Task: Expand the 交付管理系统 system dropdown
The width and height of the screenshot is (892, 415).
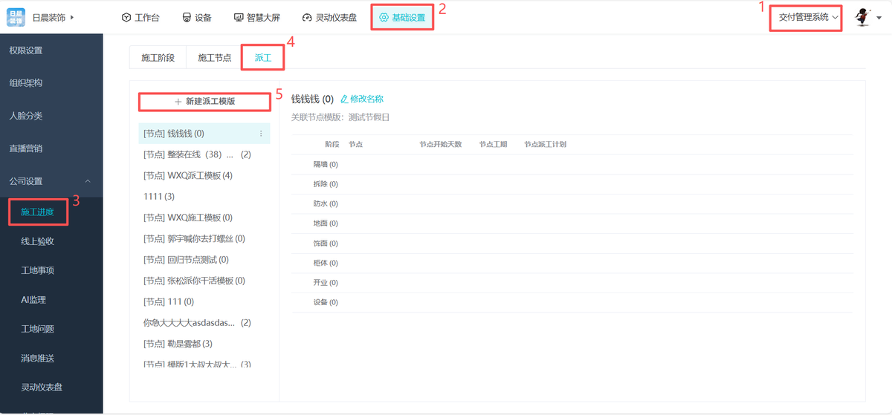Action: pos(809,17)
